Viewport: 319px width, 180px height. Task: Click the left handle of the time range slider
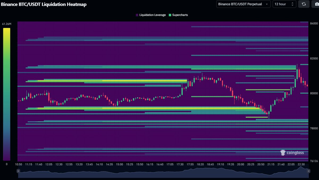[x=18, y=171]
